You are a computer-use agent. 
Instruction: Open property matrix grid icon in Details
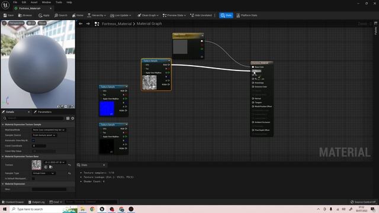point(68,118)
